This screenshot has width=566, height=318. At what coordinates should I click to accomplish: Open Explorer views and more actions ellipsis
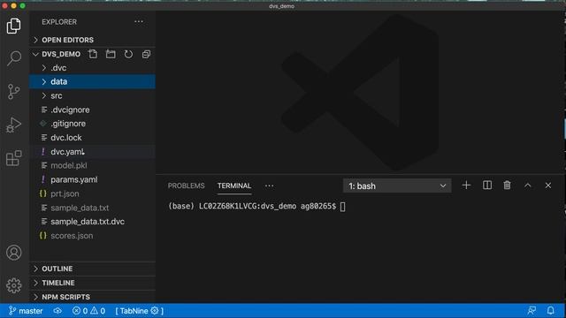[139, 21]
